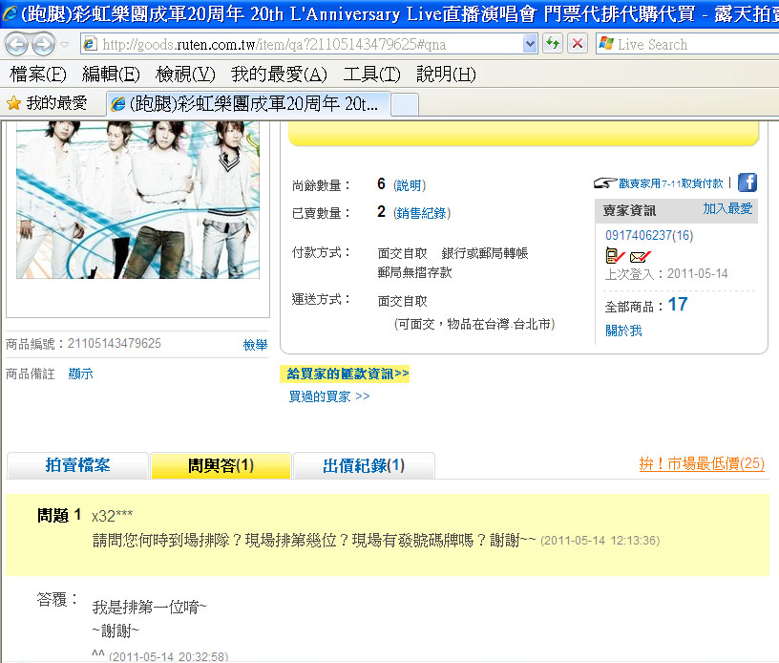The width and height of the screenshot is (779, 663).
Task: Focus the address bar URL field
Action: tap(310, 44)
